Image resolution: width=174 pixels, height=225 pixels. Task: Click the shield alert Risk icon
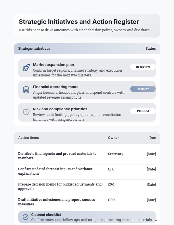pos(26,112)
